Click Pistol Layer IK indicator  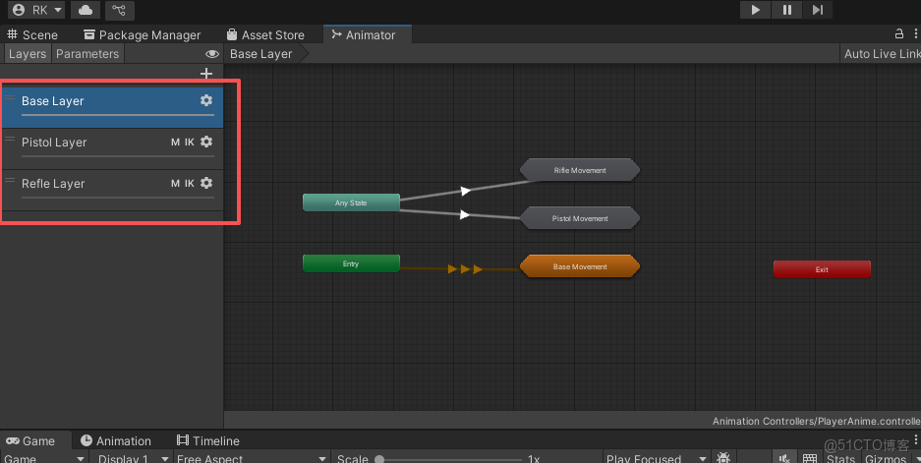click(189, 143)
